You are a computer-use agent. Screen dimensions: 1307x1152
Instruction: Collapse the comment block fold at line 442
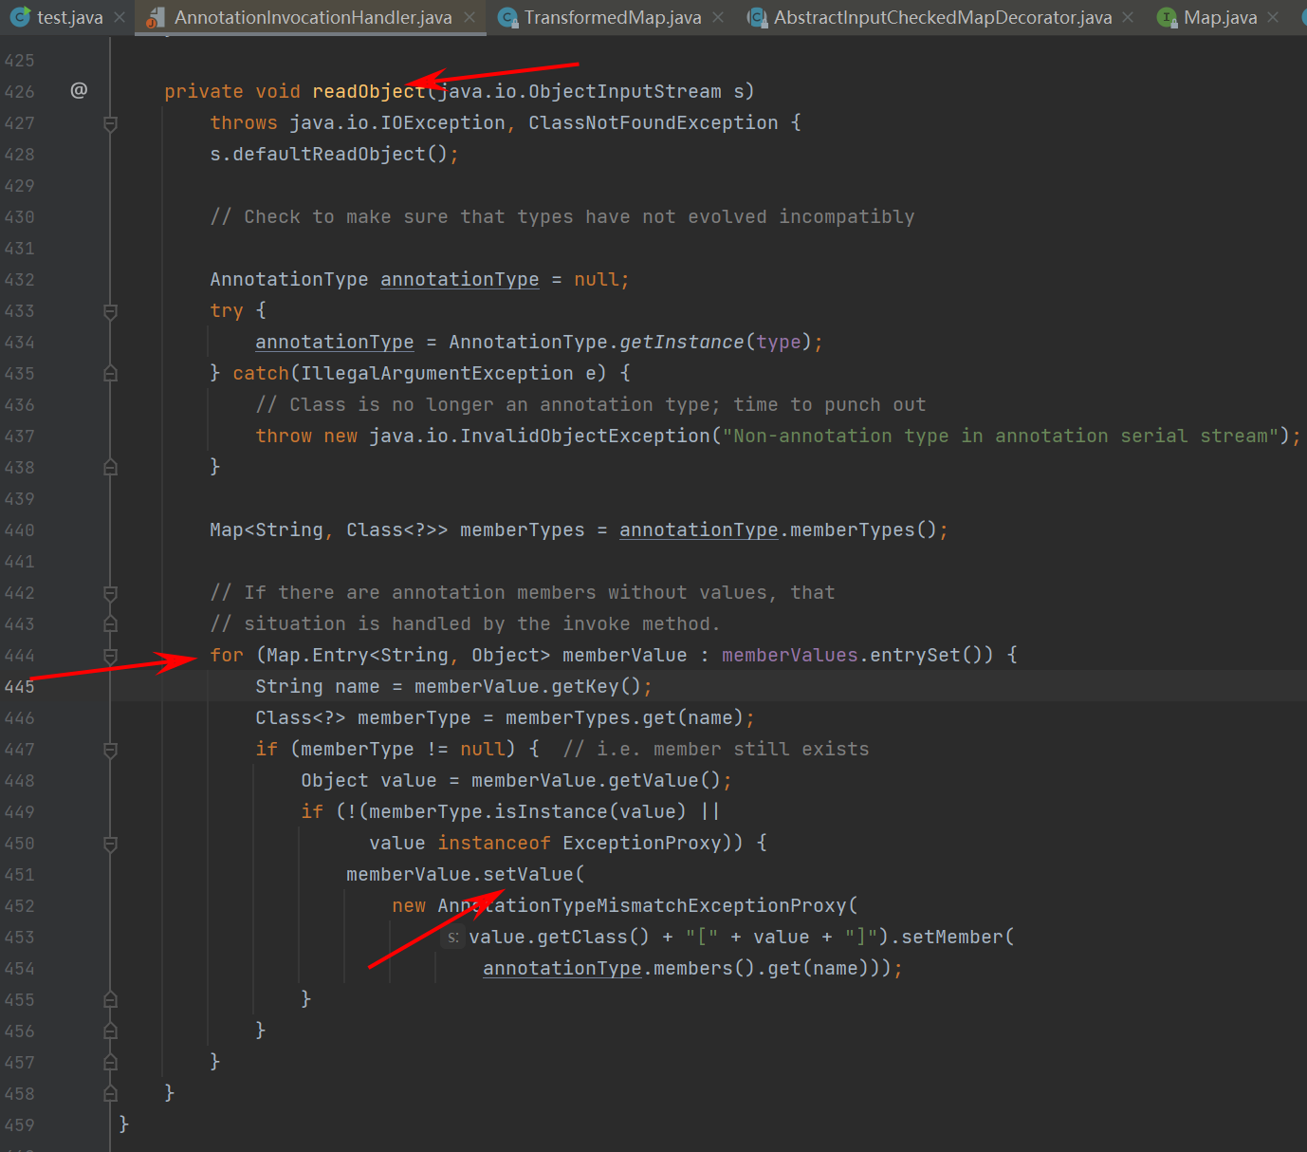tap(110, 593)
